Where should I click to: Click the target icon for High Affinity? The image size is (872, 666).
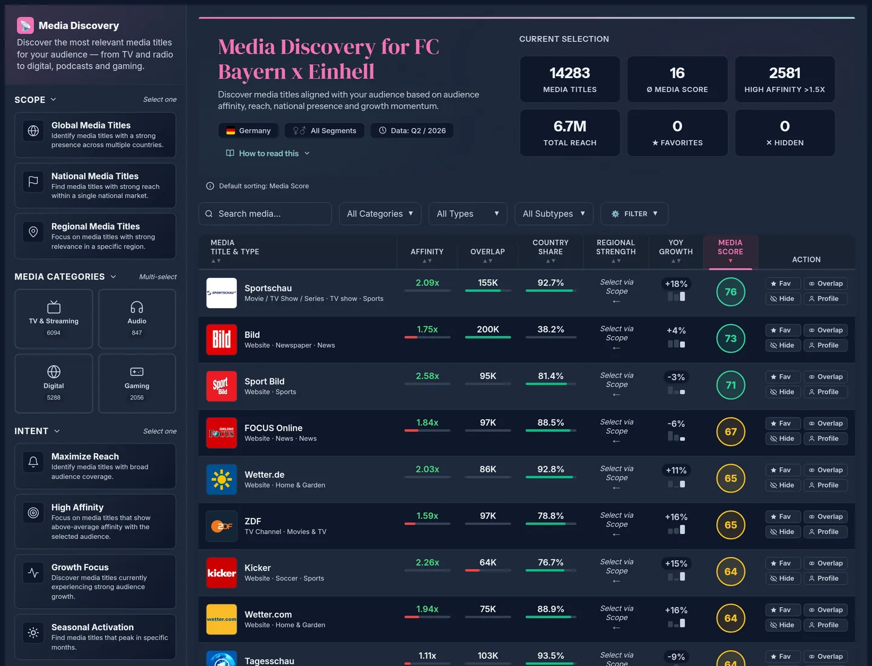[x=33, y=513]
